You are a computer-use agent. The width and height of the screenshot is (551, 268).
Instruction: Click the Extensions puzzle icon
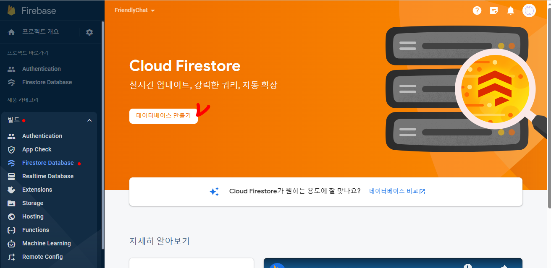coord(11,190)
